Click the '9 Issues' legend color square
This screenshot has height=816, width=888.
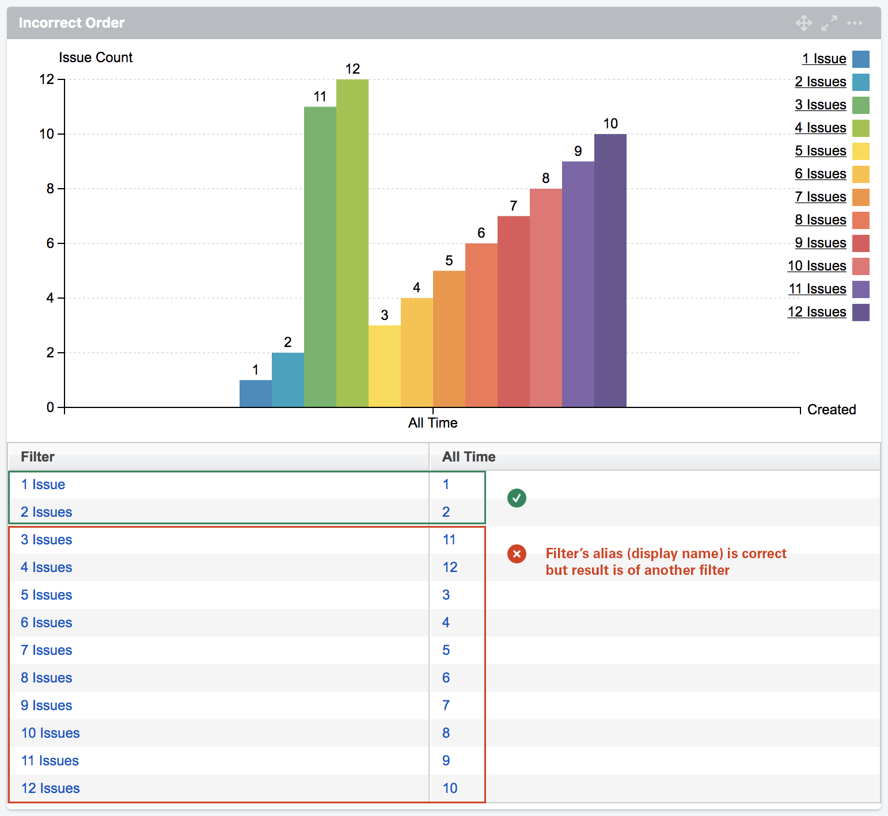pos(861,243)
